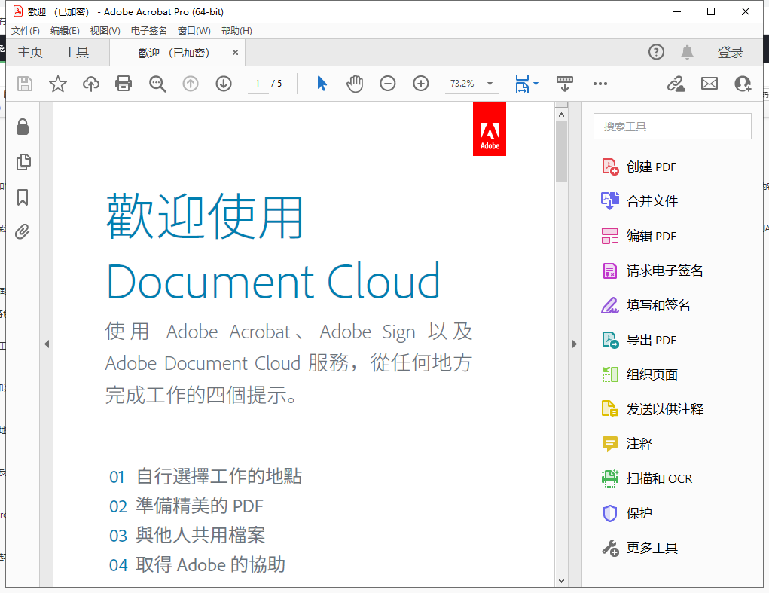This screenshot has height=593, width=769.
Task: Open the 视图(V) menu
Action: tap(105, 31)
